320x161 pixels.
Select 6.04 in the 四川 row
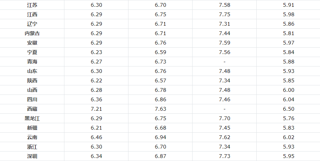click(289, 100)
